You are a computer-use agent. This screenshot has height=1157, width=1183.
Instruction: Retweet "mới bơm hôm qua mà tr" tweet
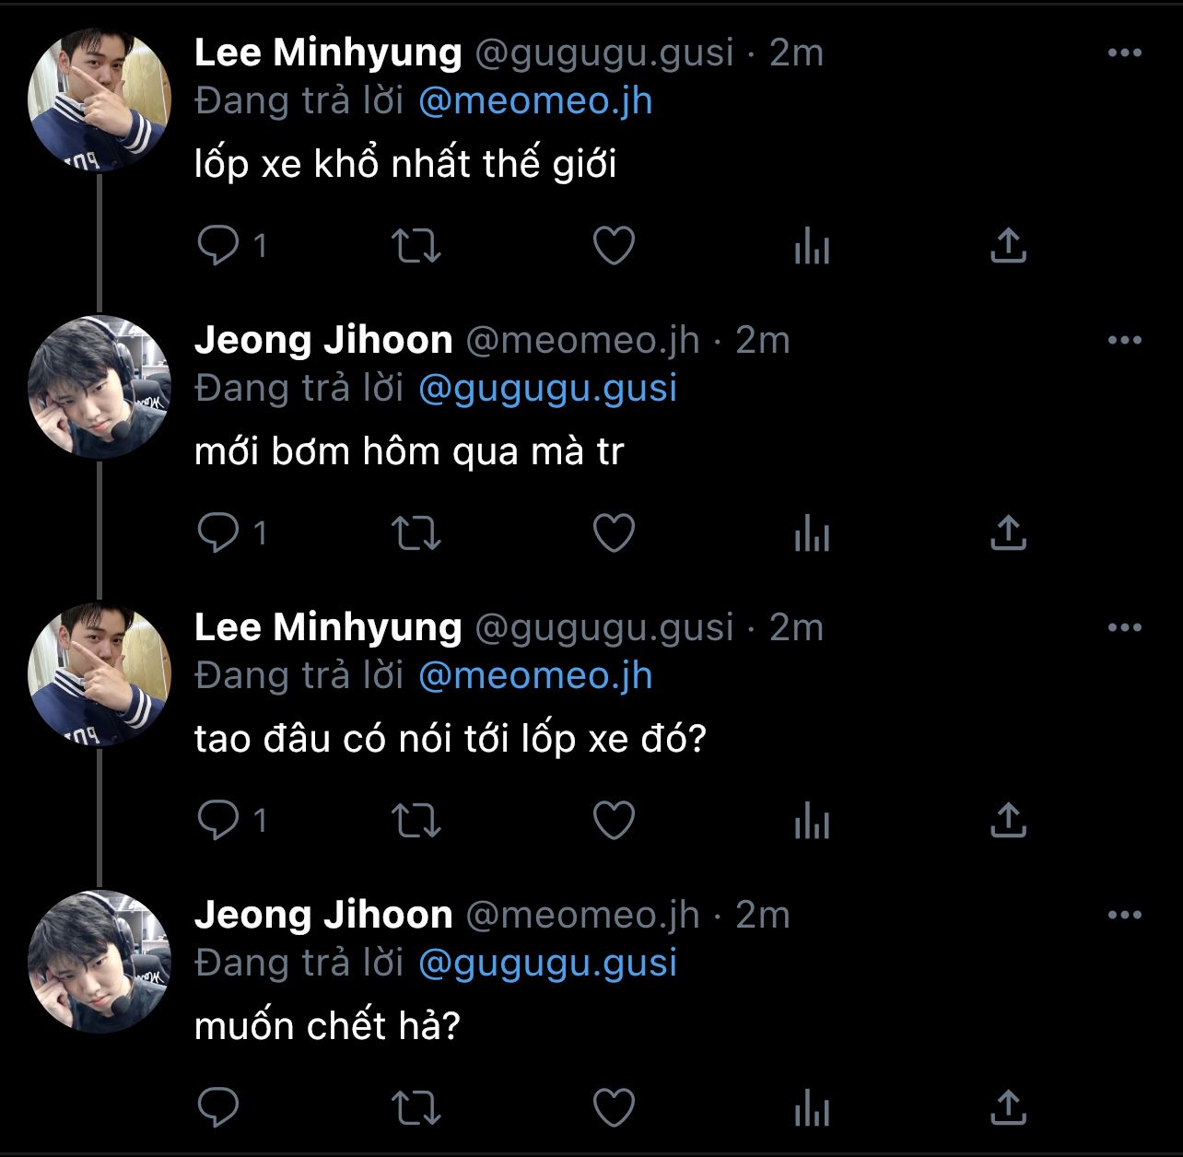[416, 532]
